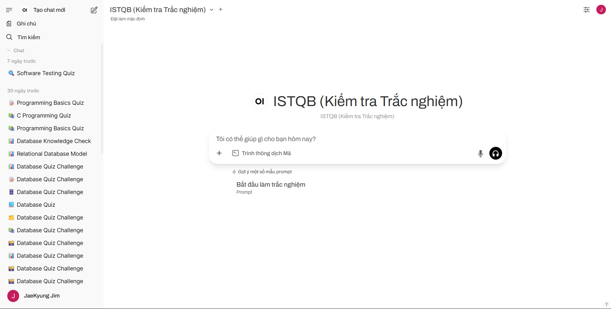The image size is (611, 309).
Task: Open a new model tab with the plus
Action: point(220,9)
